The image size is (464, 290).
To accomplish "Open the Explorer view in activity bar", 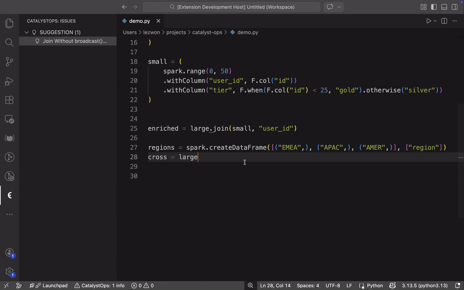I will tap(9, 23).
